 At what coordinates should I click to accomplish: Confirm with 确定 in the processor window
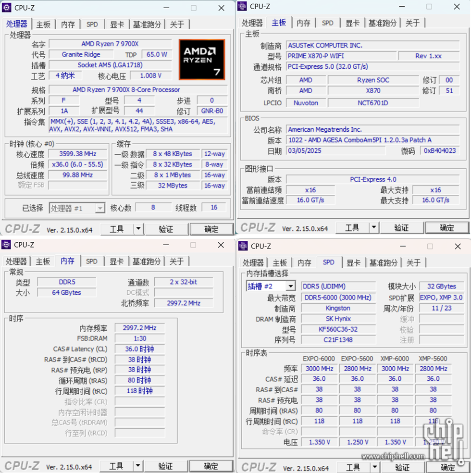click(211, 229)
